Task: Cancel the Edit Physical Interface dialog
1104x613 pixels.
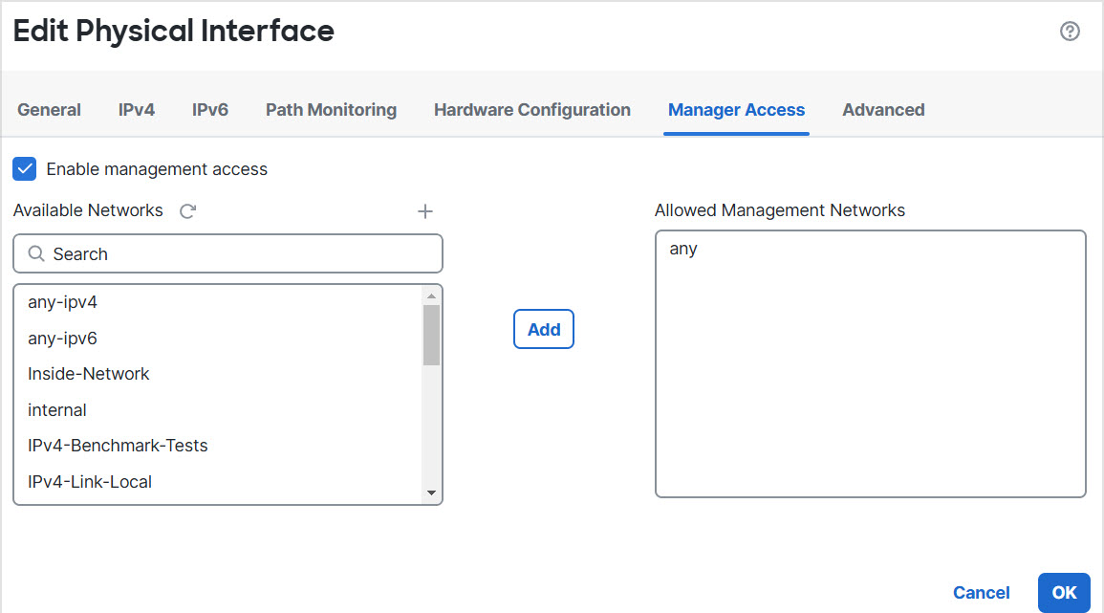Action: (981, 592)
